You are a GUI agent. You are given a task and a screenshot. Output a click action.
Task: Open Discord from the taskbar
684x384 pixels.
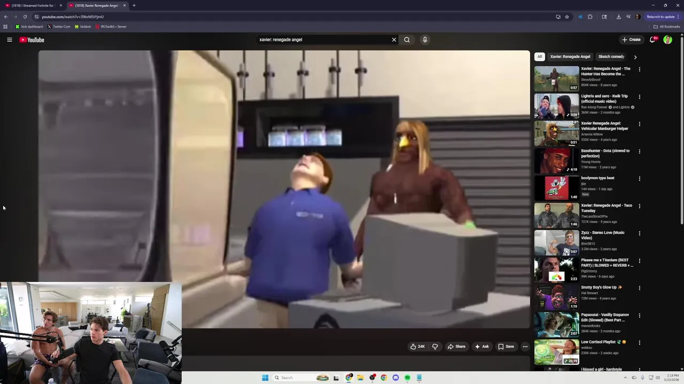(395, 378)
